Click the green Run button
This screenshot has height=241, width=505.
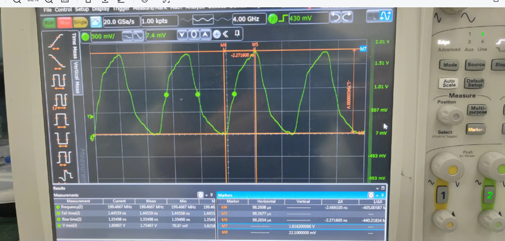pyautogui.click(x=49, y=22)
